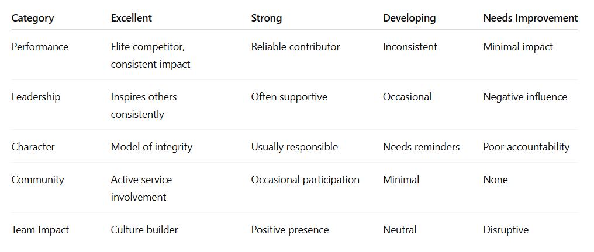Viewport: 594px width, 252px height.
Task: Click the "Model of integrity" cell
Action: coord(151,147)
